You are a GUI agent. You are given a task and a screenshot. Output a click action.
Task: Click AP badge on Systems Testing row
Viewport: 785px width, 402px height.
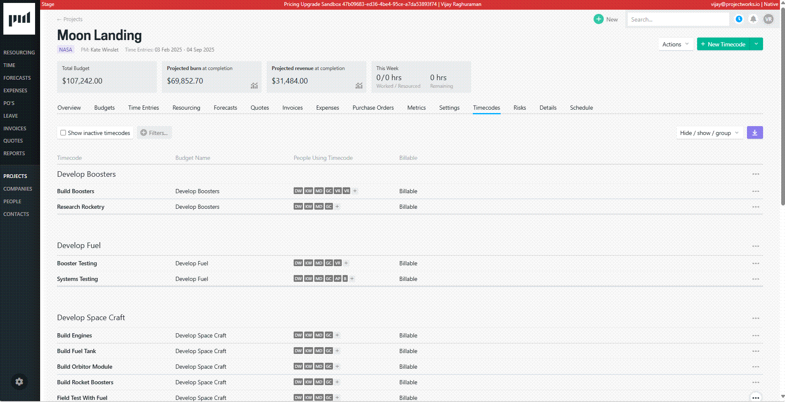[338, 278]
